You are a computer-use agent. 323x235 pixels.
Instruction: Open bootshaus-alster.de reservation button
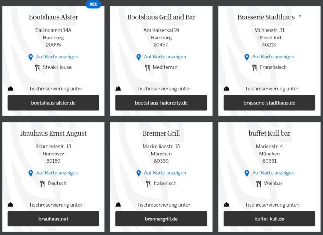click(53, 103)
